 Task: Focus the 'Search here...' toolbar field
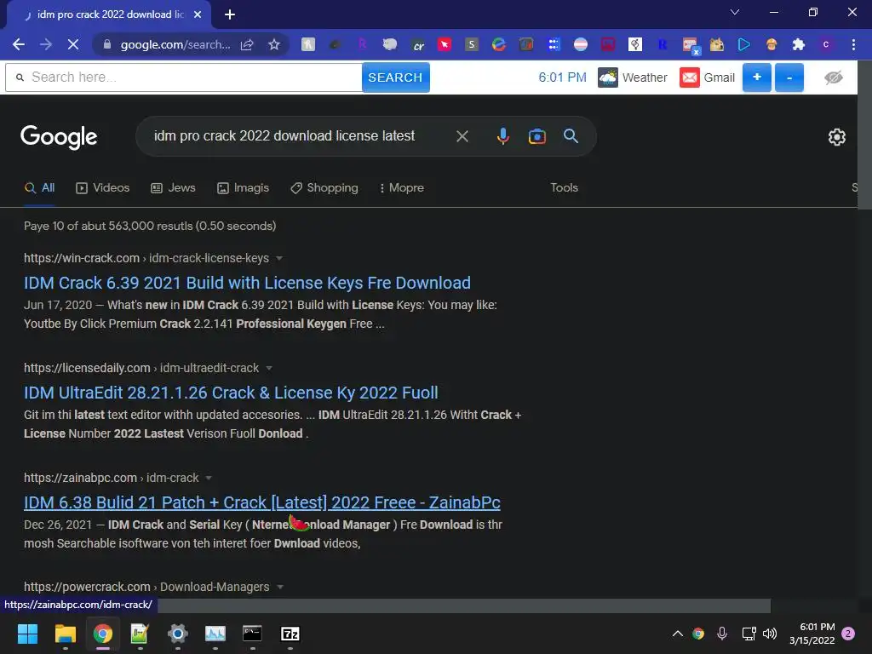[184, 77]
